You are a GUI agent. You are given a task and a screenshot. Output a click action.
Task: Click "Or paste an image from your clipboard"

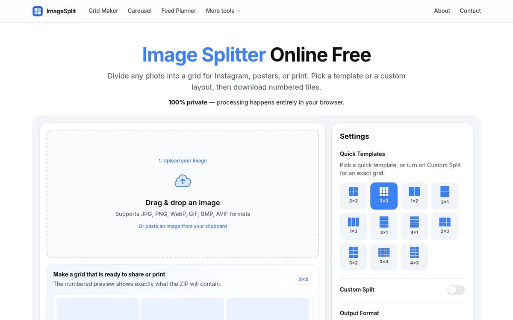(183, 226)
